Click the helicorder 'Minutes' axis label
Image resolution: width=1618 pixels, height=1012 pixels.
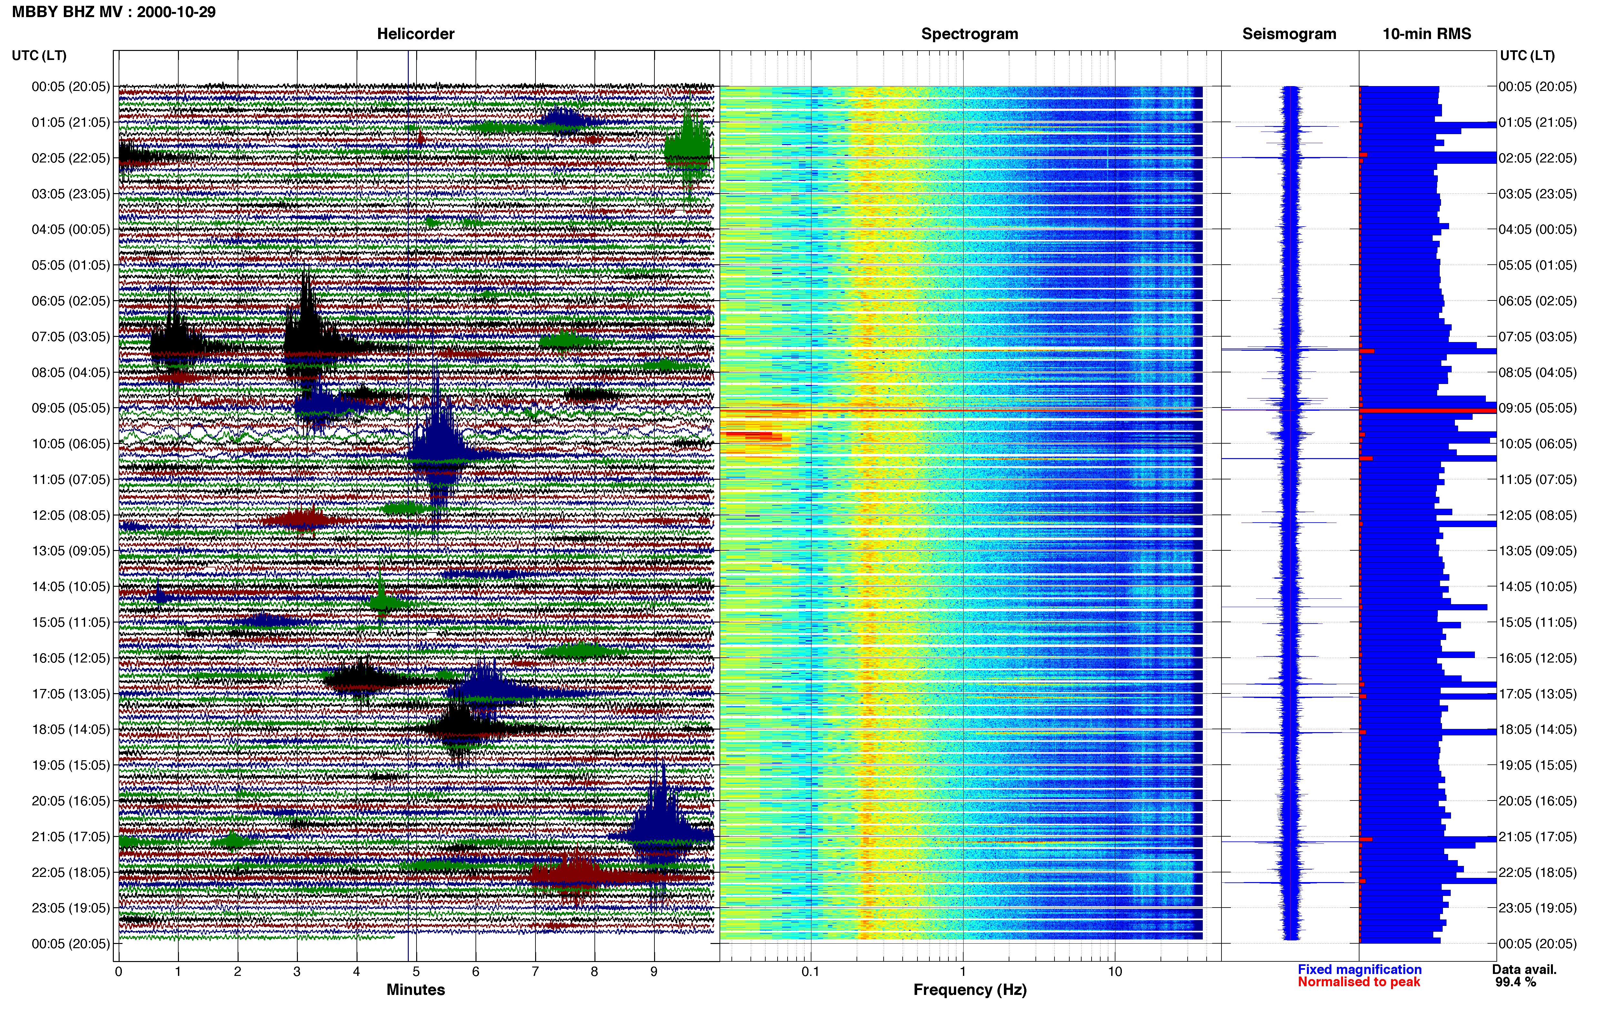416,990
